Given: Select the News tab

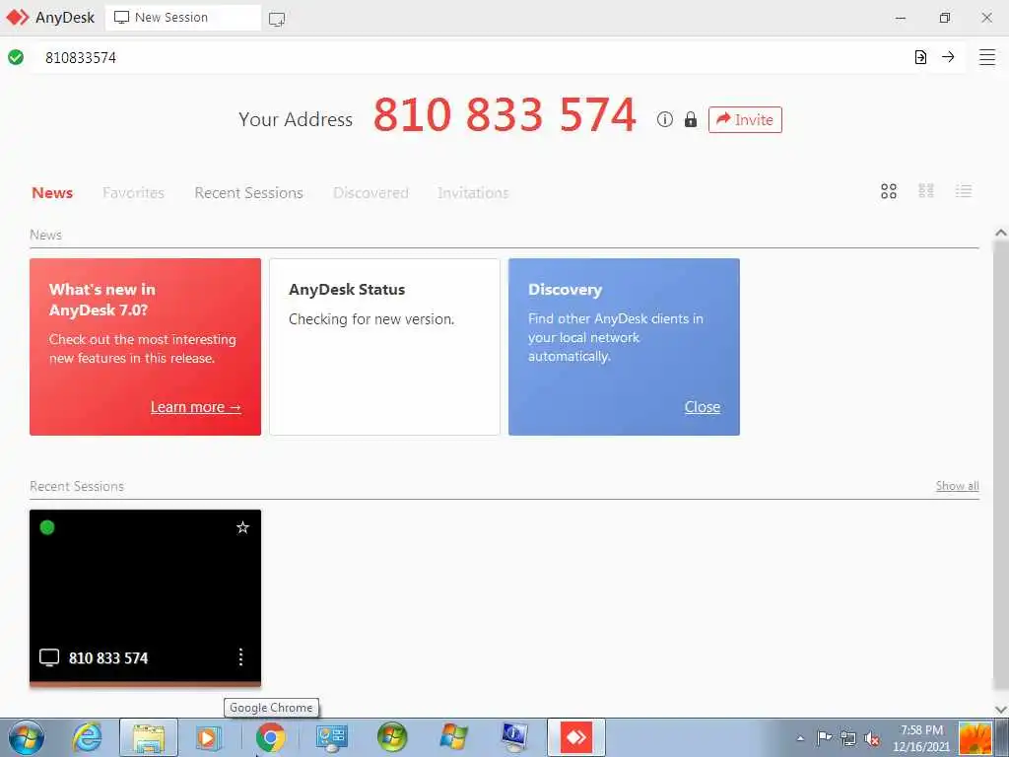Looking at the screenshot, I should (x=52, y=192).
